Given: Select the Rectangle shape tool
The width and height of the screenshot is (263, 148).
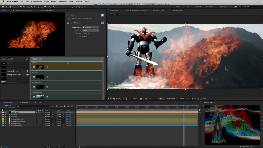Looking at the screenshot, I should [x=28, y=7].
